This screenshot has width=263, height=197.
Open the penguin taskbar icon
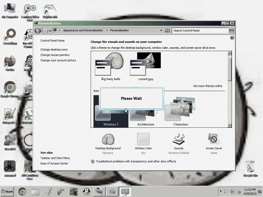(87, 192)
